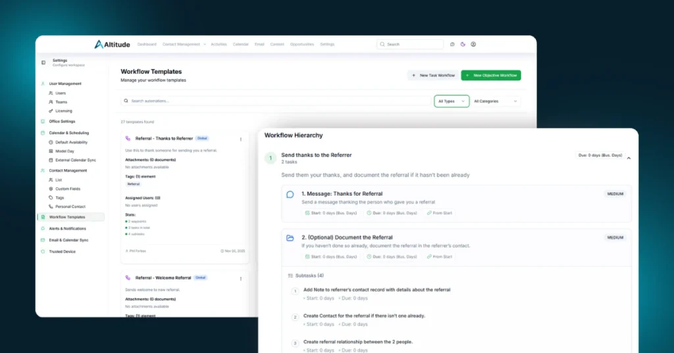The image size is (674, 353).
Task: Open Teams in the sidebar
Action: [61, 102]
